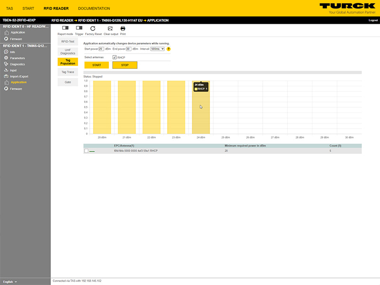Click the Logout link
The width and height of the screenshot is (380, 285).
point(373,20)
